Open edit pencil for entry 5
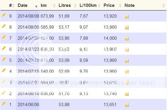167x110 pixels. (4, 59)
